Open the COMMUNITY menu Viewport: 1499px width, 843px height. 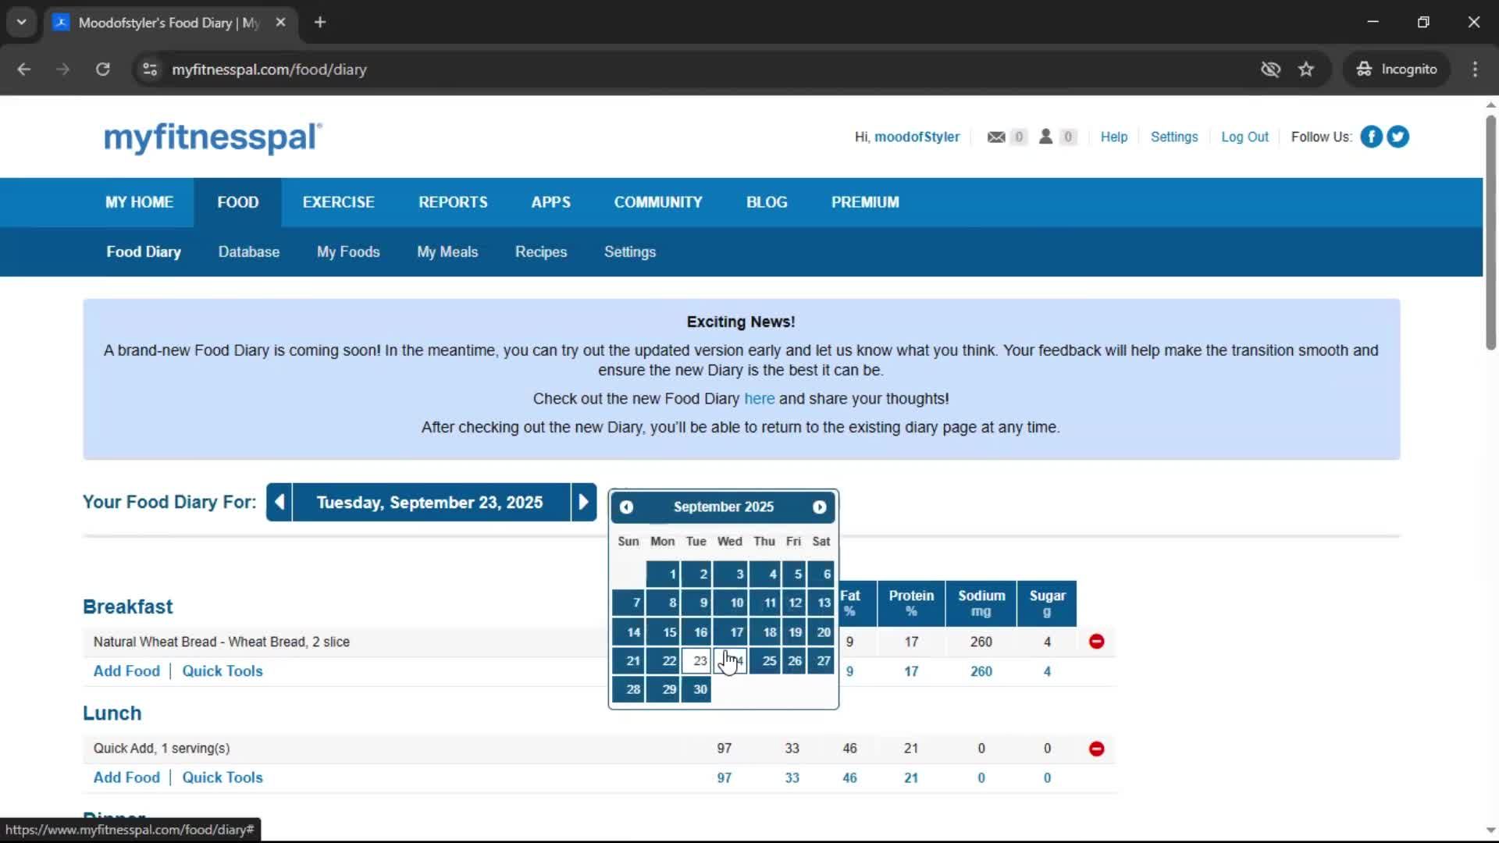tap(658, 202)
